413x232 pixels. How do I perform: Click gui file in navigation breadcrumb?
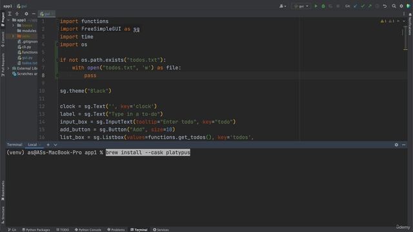pos(22,6)
